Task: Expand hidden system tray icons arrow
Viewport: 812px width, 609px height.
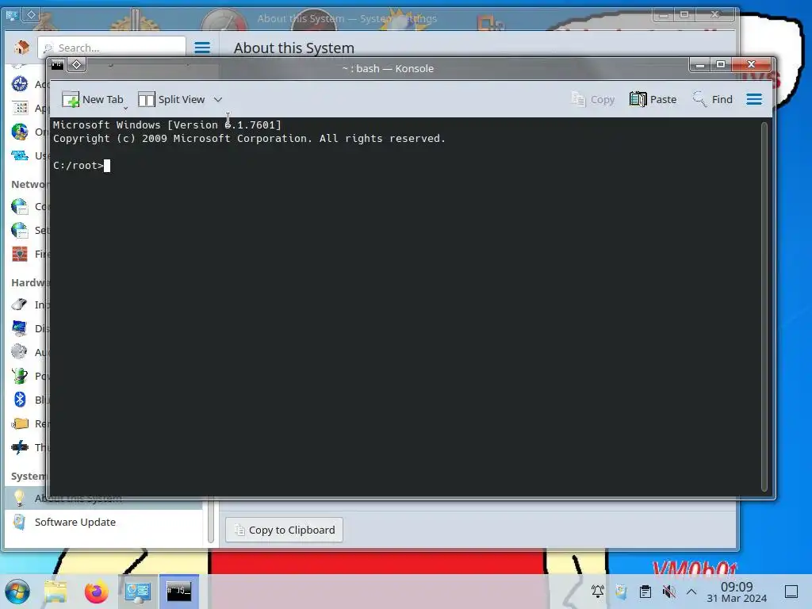Action: pos(691,592)
